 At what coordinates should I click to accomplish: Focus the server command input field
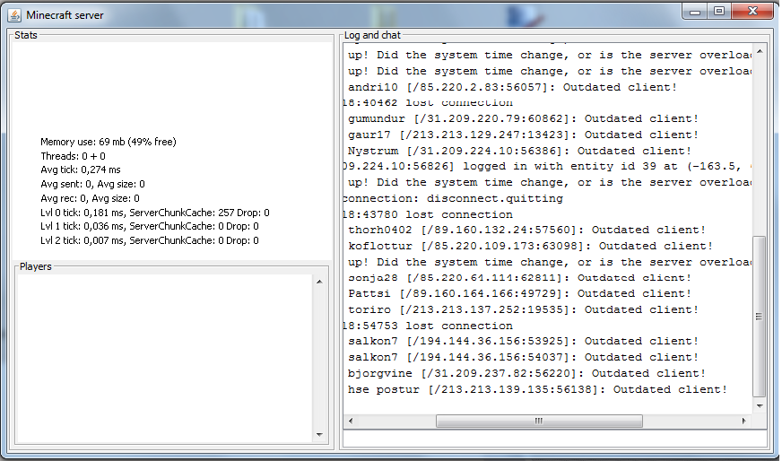click(x=554, y=439)
